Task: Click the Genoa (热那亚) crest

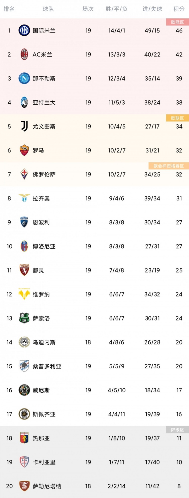Action: 24,438
